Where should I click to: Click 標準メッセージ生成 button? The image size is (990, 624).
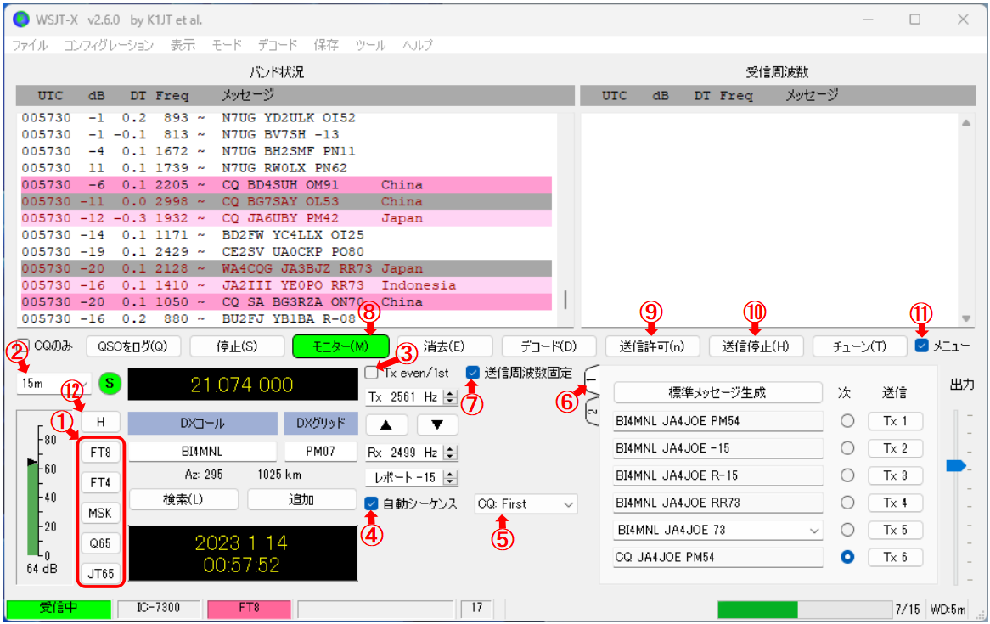717,393
